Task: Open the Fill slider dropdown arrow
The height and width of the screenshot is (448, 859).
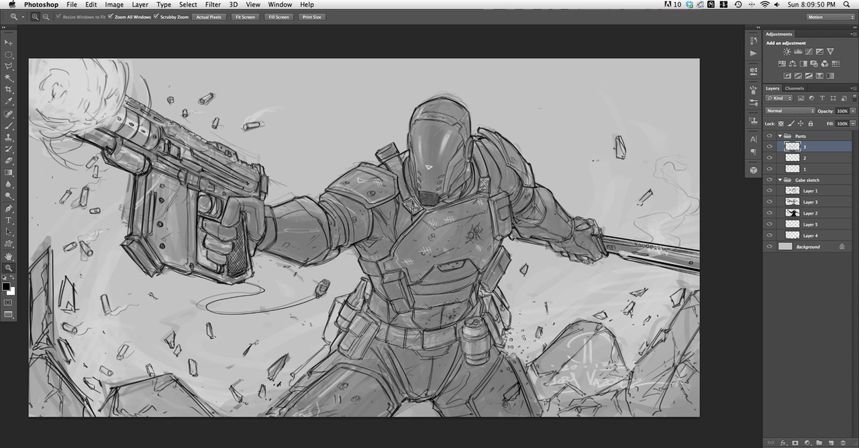Action: (853, 124)
